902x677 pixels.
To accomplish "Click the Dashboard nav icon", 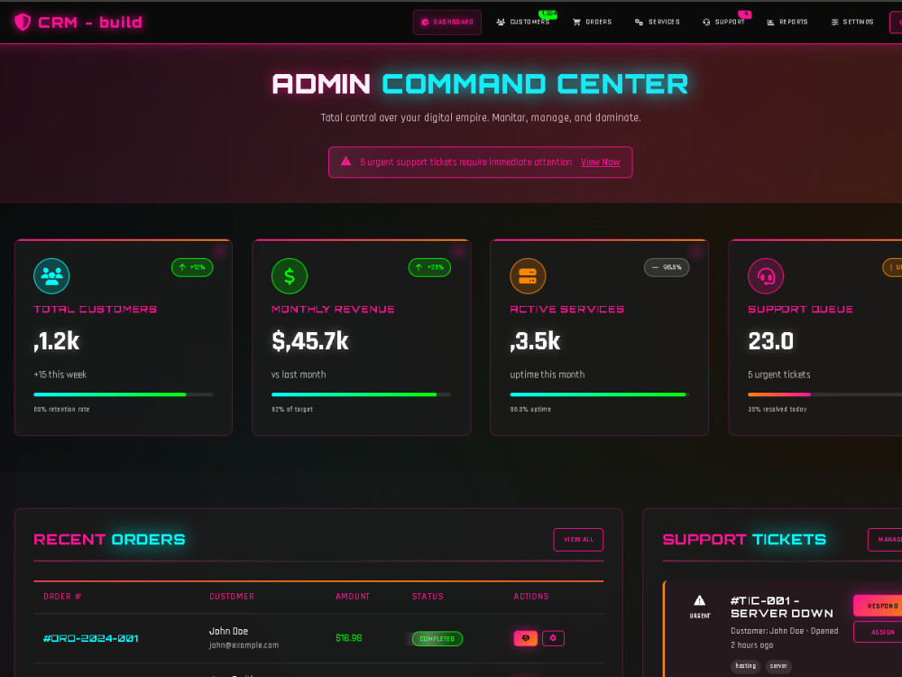I will pos(425,23).
